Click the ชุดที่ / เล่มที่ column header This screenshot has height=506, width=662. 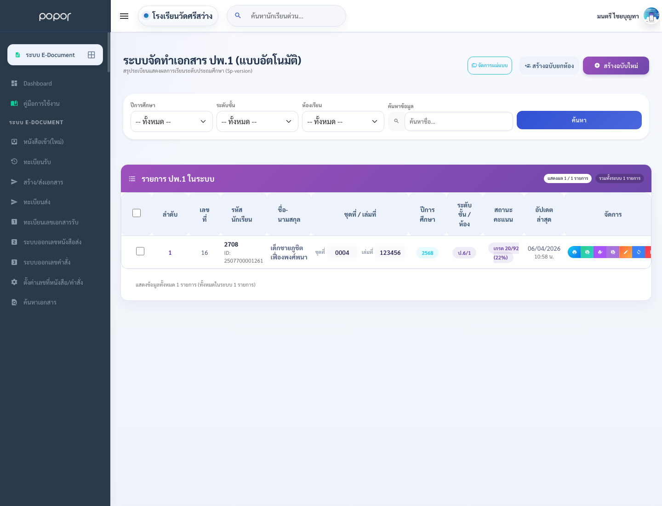pyautogui.click(x=360, y=214)
